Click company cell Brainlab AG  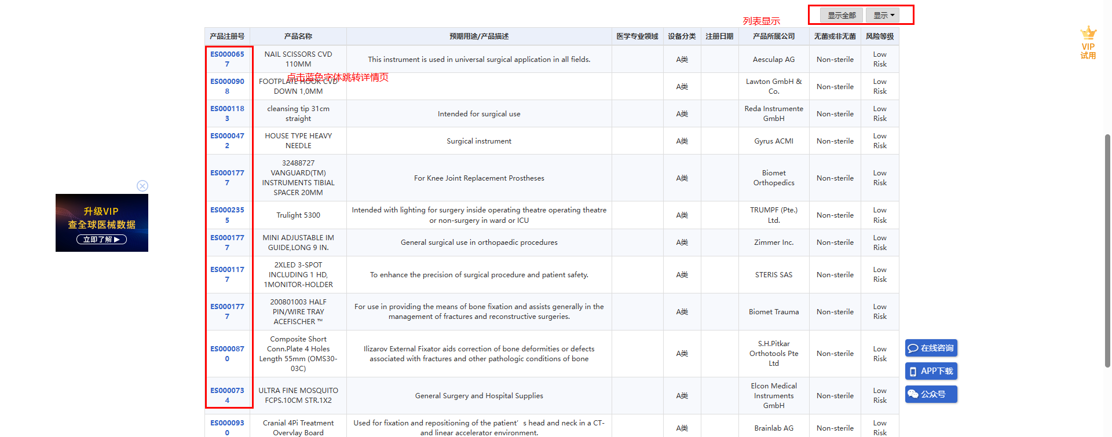pyautogui.click(x=774, y=428)
